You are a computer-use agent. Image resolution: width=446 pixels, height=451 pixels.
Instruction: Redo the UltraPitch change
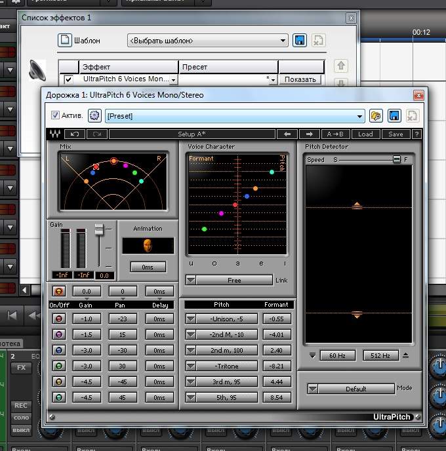[97, 134]
